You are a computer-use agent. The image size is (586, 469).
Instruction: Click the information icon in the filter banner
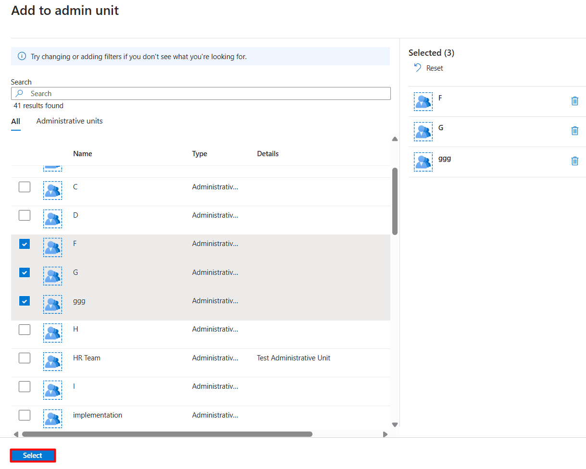(21, 56)
